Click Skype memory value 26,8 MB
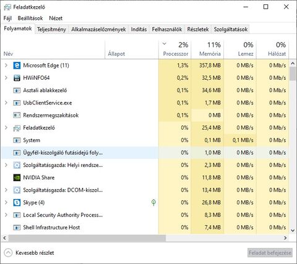Image resolution: width=297 pixels, height=264 pixels. coord(211,203)
